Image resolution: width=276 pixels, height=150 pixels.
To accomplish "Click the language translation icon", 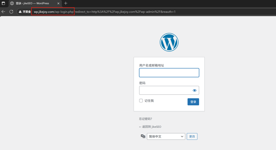I will pos(143,136).
